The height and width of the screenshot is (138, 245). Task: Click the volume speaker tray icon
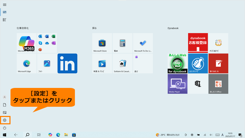[211, 135]
